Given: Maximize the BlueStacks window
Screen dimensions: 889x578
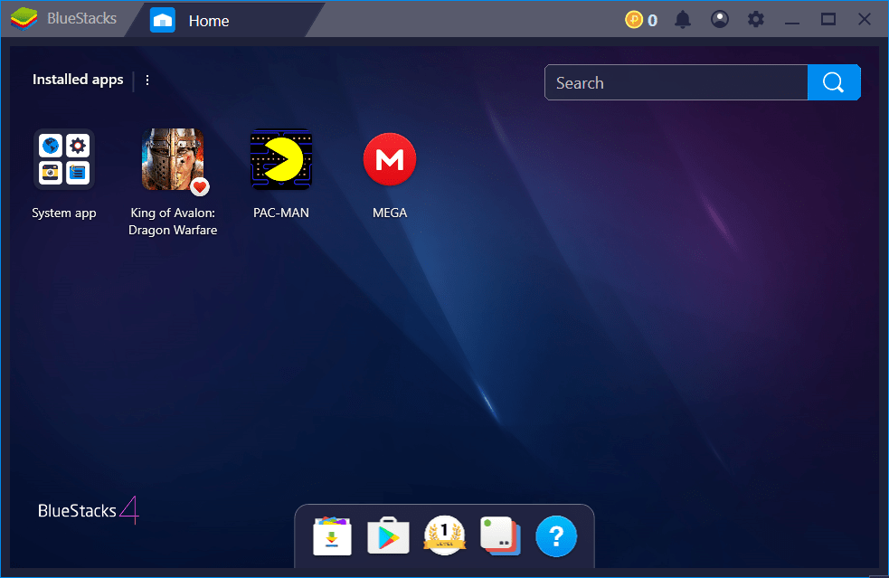Looking at the screenshot, I should coord(828,19).
